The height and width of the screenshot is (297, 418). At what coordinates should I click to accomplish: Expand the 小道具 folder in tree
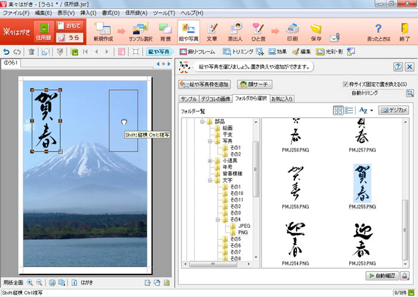(x=209, y=160)
